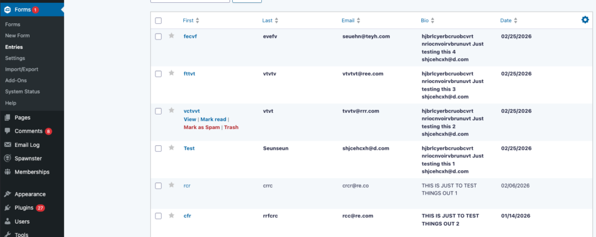
Task: Select the checkbox for rcr entry
Action: point(158,186)
